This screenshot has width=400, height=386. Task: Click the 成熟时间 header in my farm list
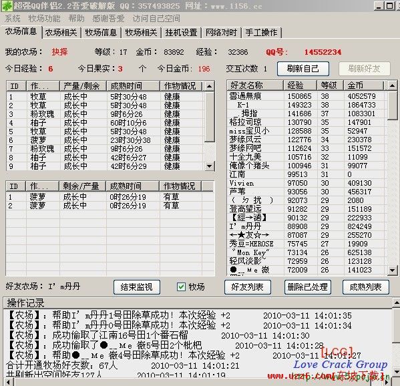point(133,85)
